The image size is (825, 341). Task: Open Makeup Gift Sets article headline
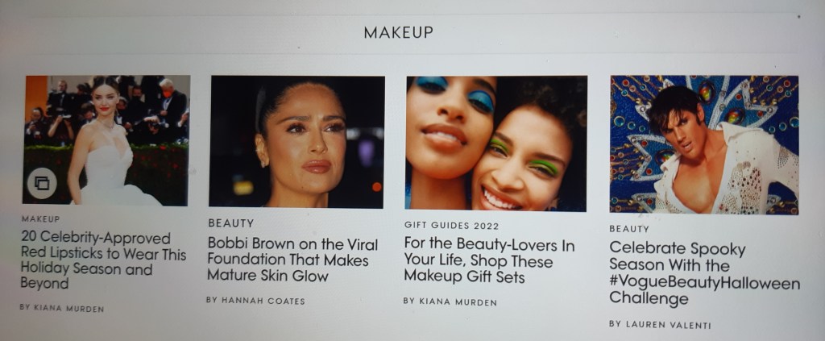click(489, 260)
